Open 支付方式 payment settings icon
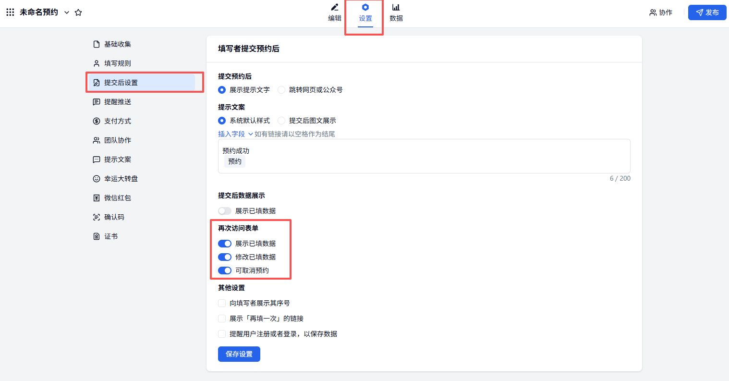This screenshot has width=729, height=381. [97, 121]
